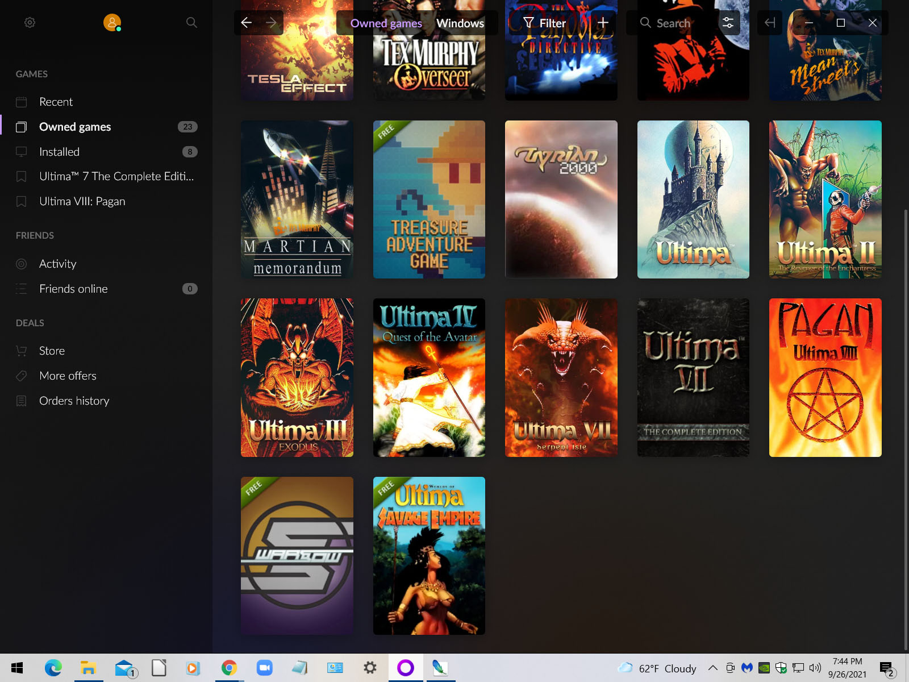Open GOG Galaxy settings gear
The height and width of the screenshot is (682, 909).
(x=30, y=23)
